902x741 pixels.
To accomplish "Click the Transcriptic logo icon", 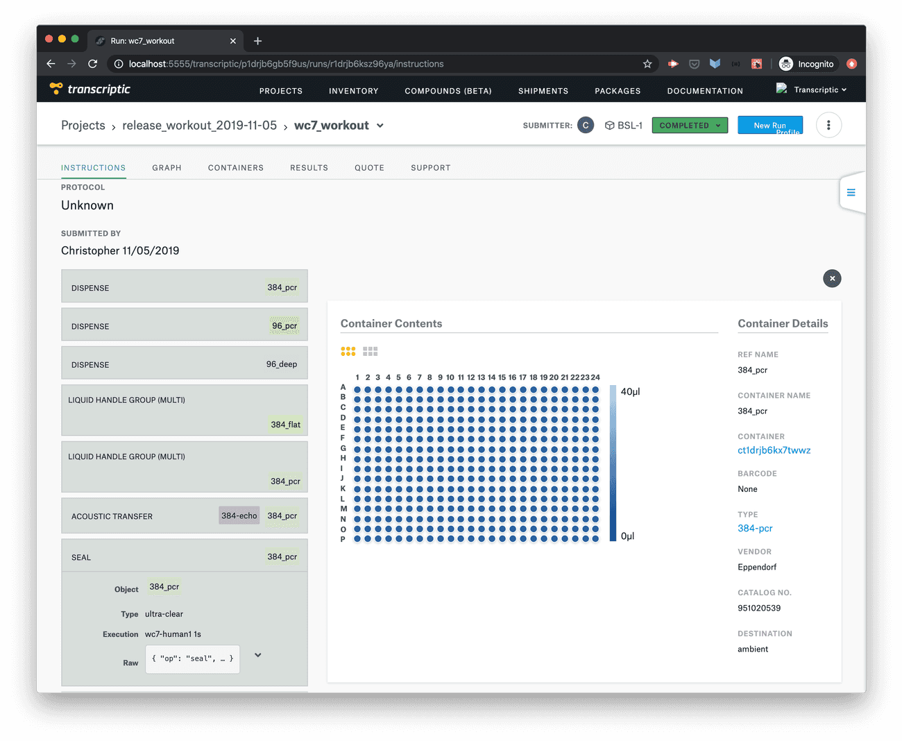I will pyautogui.click(x=56, y=88).
